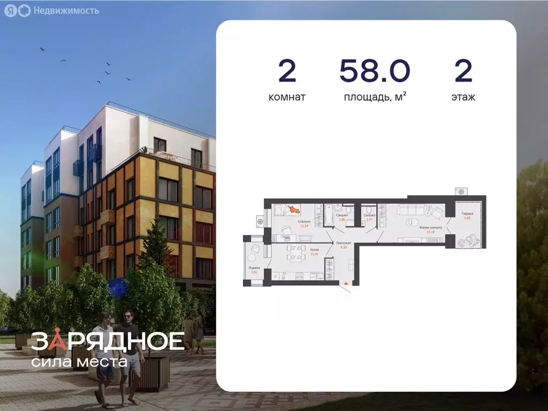The height and width of the screenshot is (411, 548).
Task: Click the '58.0' area value
Action: click(x=374, y=71)
